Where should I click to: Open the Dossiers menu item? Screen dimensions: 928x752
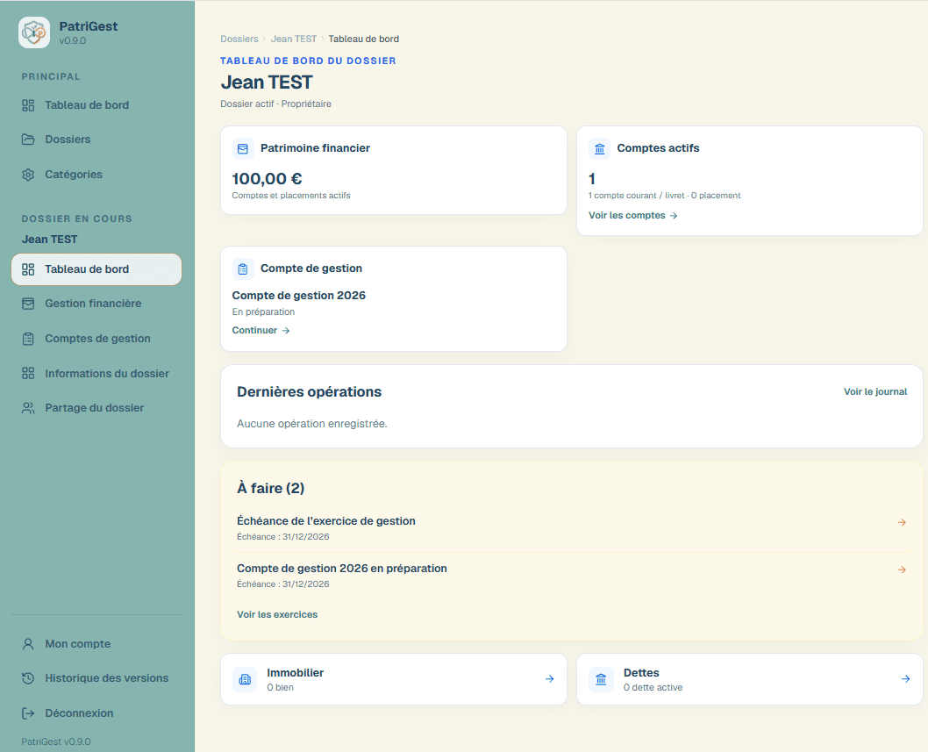(96, 140)
